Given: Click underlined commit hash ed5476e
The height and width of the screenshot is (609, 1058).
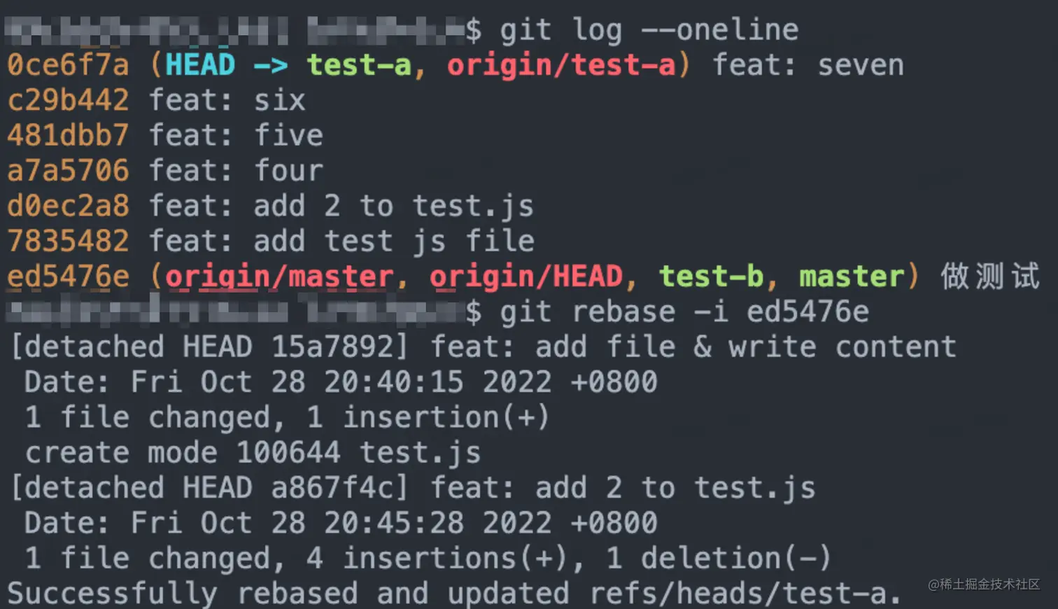Looking at the screenshot, I should pyautogui.click(x=68, y=276).
